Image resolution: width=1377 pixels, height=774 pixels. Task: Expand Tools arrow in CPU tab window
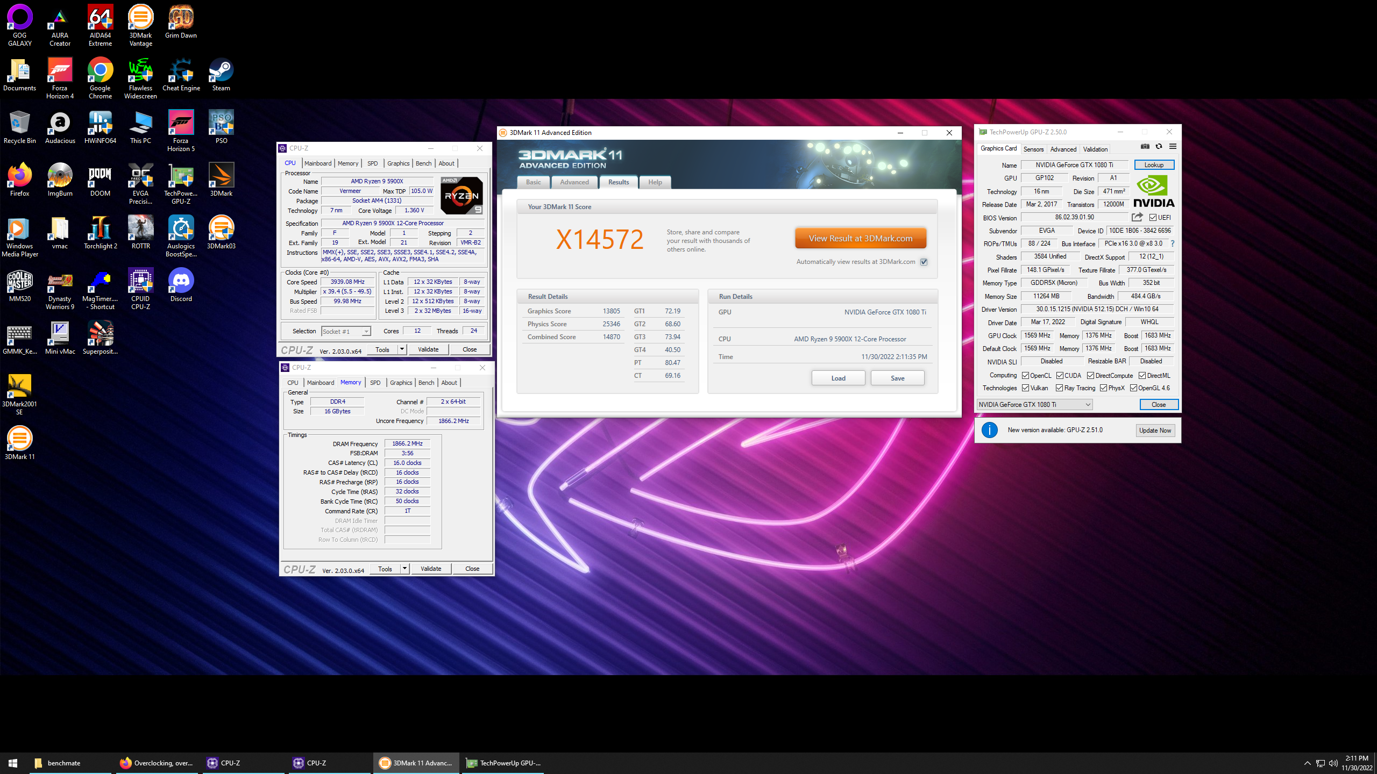[x=401, y=349]
